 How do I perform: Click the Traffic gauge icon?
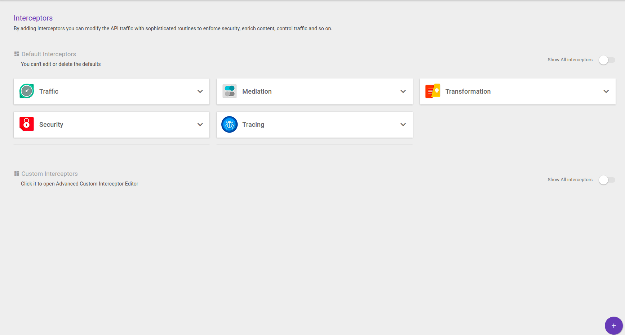(27, 91)
